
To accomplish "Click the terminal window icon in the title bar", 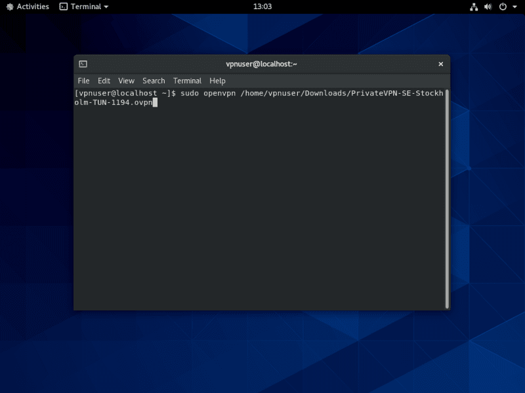I will tap(83, 64).
